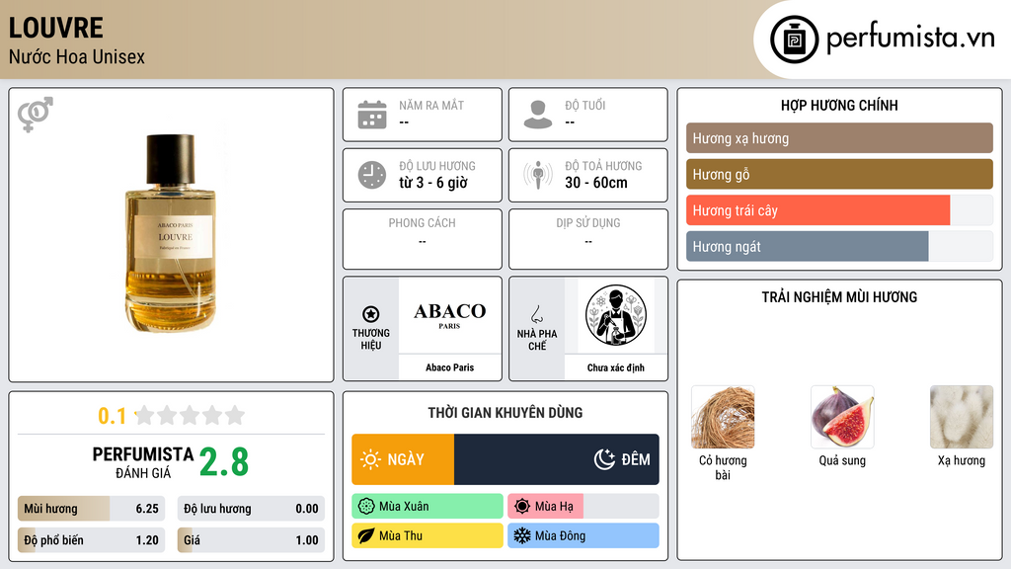Viewport: 1011px width, 569px height.
Task: Select the Quả sung fig note image
Action: (x=842, y=417)
